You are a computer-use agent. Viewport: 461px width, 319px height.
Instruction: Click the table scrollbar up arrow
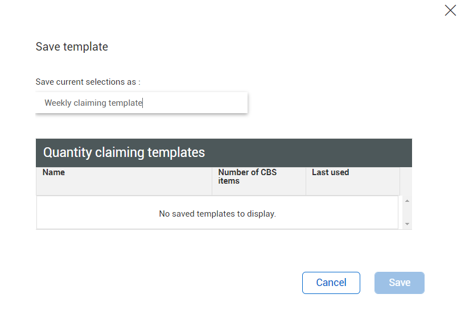click(407, 201)
